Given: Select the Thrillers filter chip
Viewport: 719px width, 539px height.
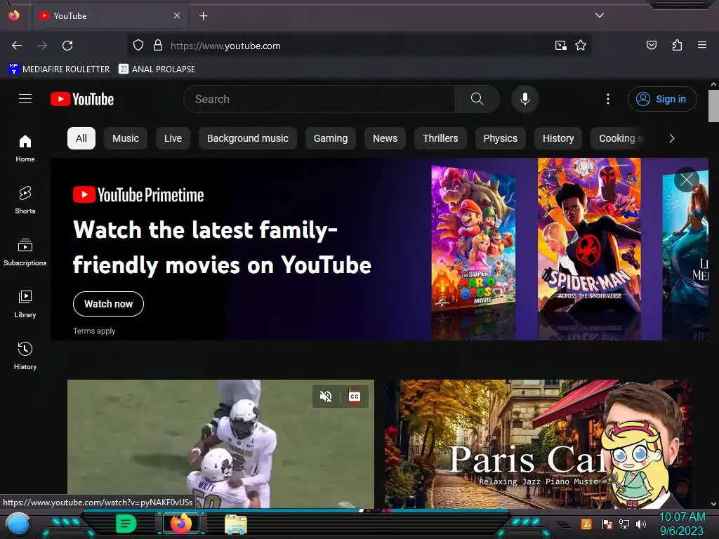Looking at the screenshot, I should tap(440, 138).
